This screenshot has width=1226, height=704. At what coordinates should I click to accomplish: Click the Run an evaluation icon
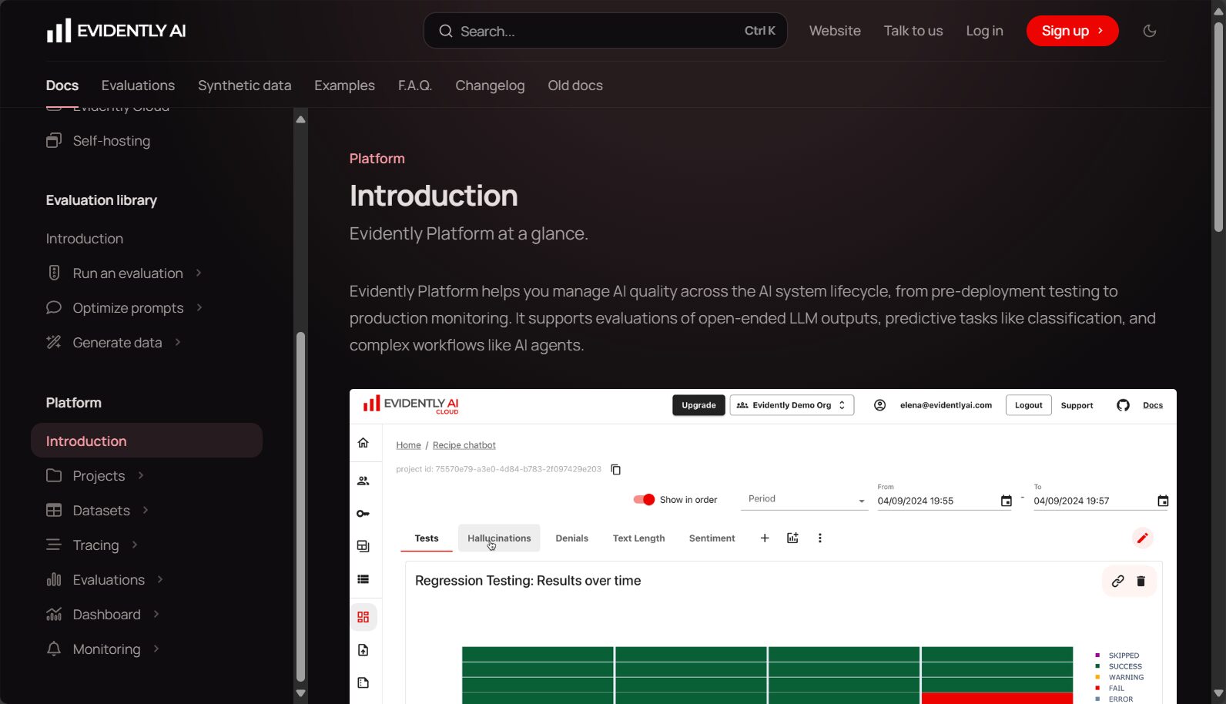point(54,273)
